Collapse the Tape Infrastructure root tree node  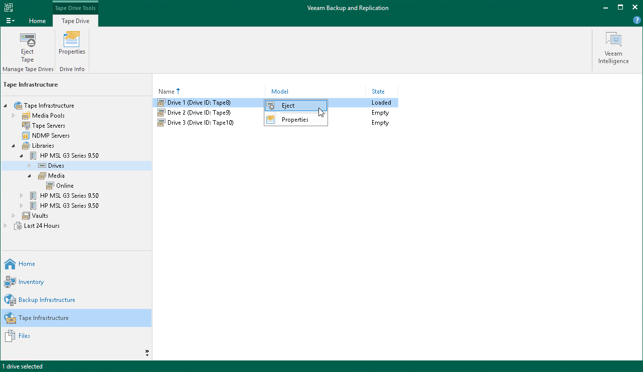[x=6, y=106]
